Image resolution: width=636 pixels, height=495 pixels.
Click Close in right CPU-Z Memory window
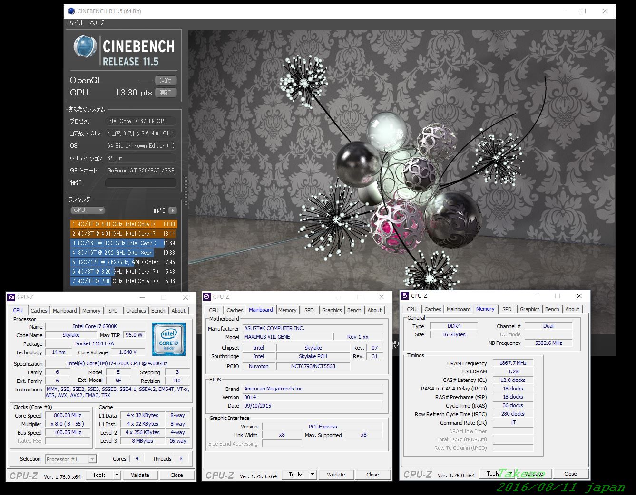point(570,474)
